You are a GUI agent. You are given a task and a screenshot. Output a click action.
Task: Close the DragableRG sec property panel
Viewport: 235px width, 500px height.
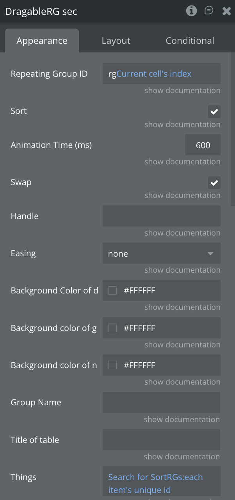pyautogui.click(x=227, y=11)
